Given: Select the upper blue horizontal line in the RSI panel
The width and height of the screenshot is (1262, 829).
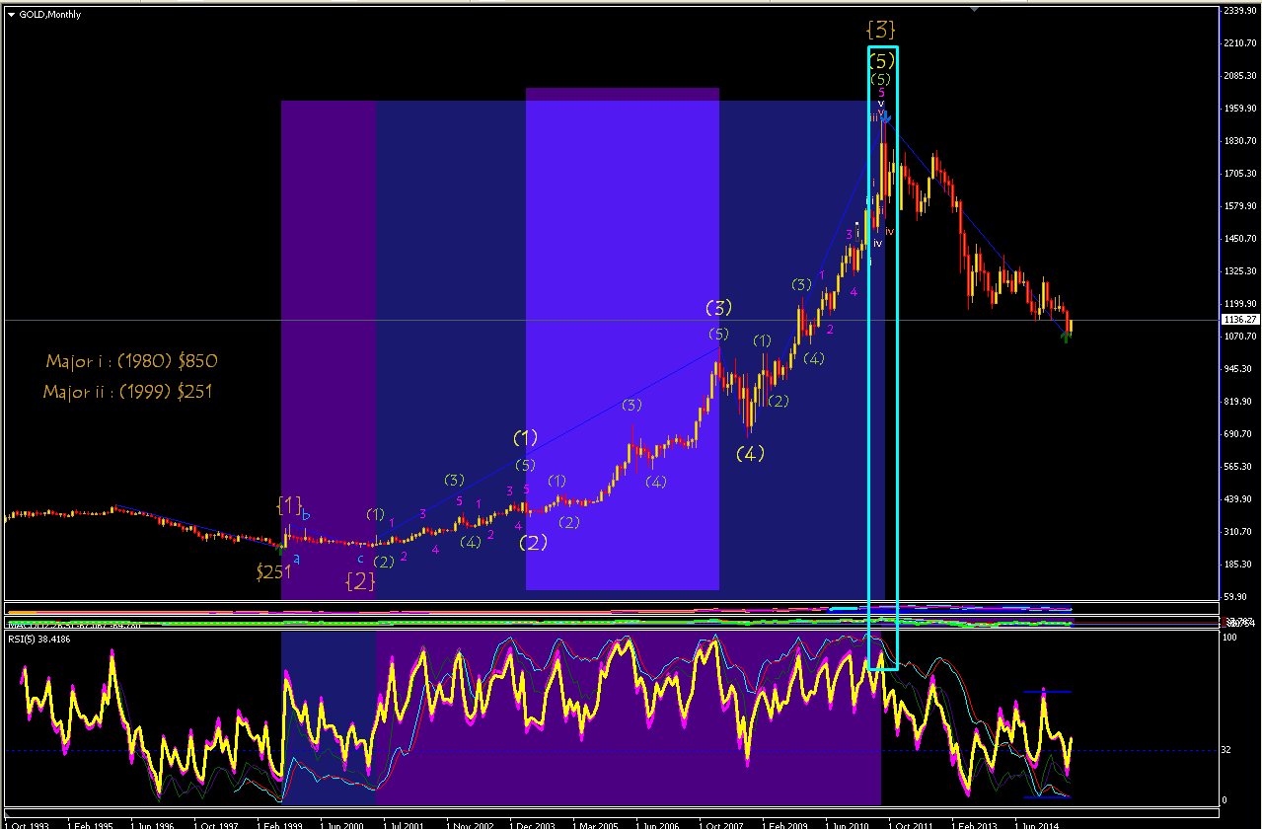Looking at the screenshot, I should coord(1048,691).
